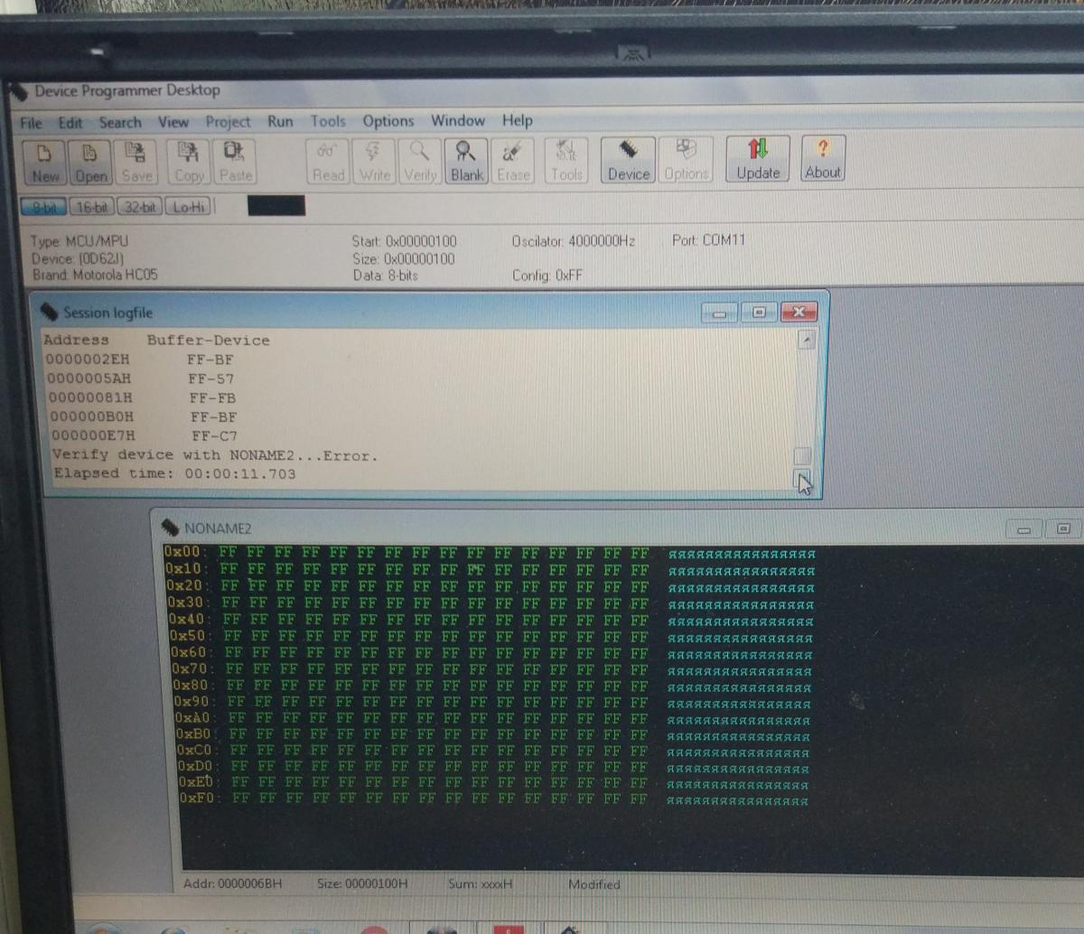Screen dimensions: 1084x934
Task: Open the Project menu
Action: click(228, 122)
